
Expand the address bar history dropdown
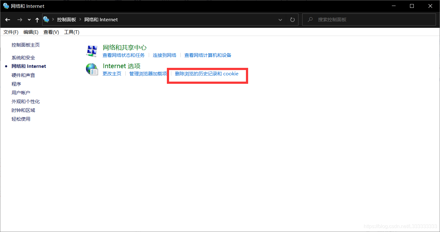click(x=280, y=20)
